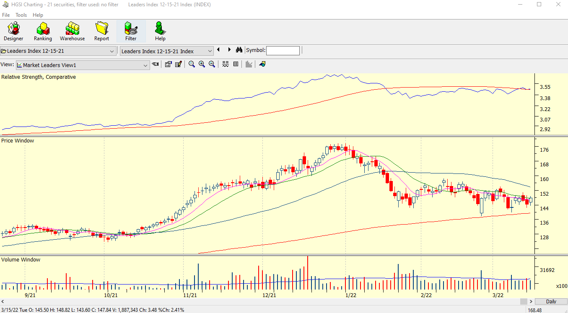Image resolution: width=568 pixels, height=313 pixels.
Task: Click the grayed chart bars icon
Action: click(249, 64)
